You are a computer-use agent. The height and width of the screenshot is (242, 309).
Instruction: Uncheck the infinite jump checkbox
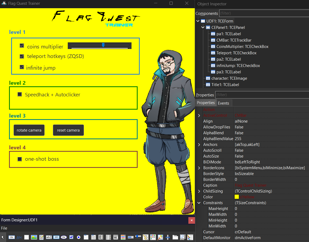click(x=22, y=67)
